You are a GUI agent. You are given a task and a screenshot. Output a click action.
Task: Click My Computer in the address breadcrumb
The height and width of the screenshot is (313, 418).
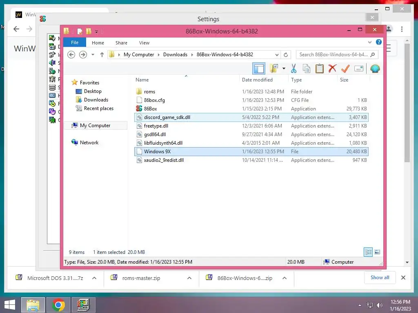click(139, 55)
